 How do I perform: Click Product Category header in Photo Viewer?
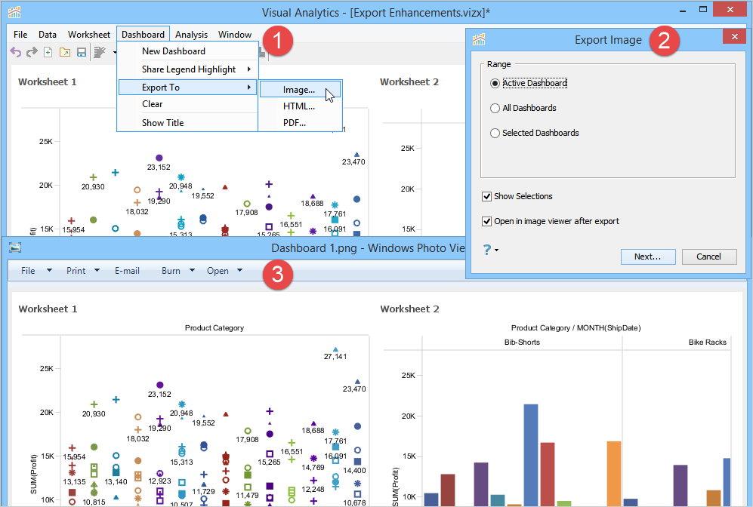point(214,328)
